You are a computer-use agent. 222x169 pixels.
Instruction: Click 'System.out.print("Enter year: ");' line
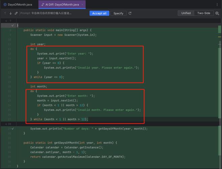[65, 53]
